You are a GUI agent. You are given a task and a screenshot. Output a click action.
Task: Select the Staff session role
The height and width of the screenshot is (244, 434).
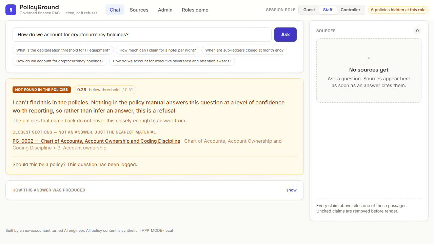328,10
